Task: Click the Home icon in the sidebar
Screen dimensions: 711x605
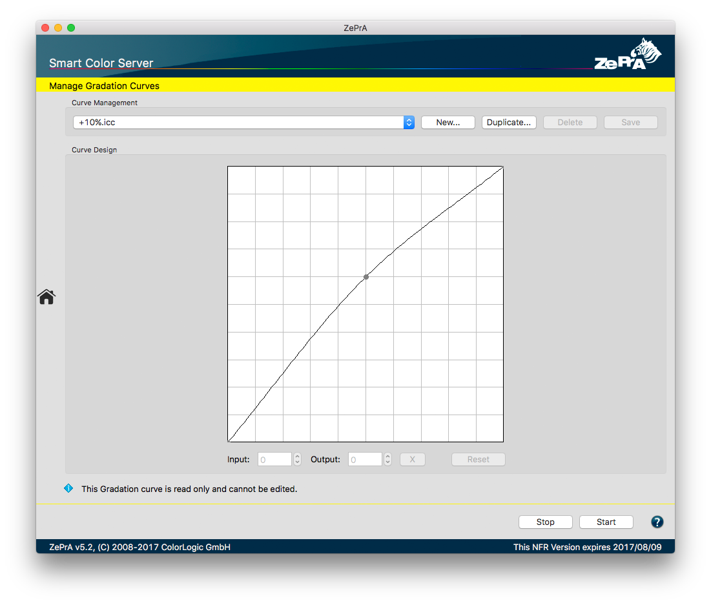Action: click(46, 297)
